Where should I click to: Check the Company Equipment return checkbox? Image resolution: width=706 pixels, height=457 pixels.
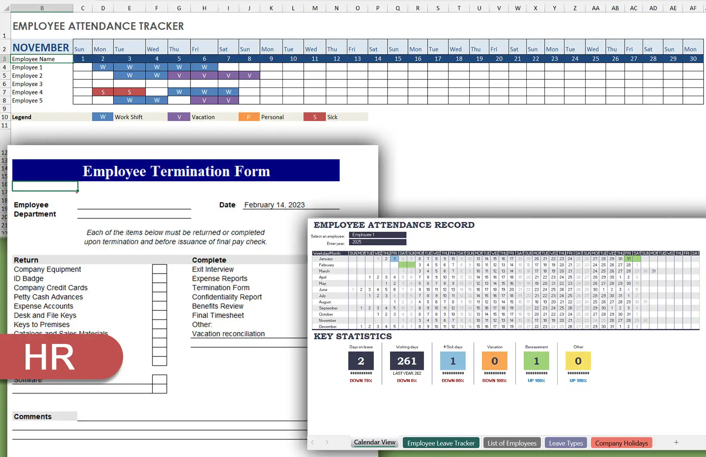[159, 269]
